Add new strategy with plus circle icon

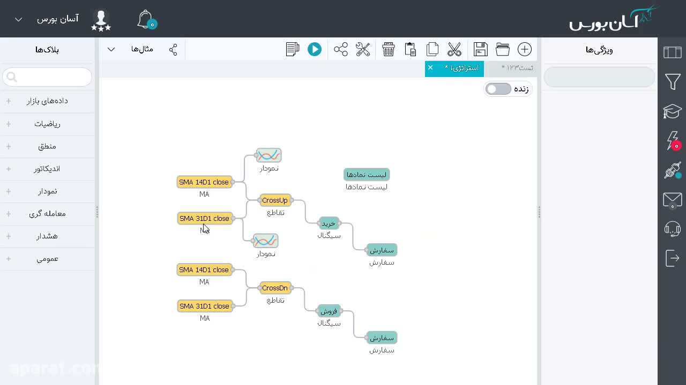(x=525, y=49)
